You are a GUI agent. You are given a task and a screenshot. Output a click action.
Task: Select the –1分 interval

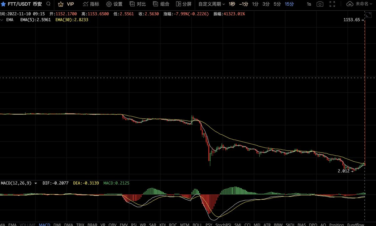pos(243,4)
